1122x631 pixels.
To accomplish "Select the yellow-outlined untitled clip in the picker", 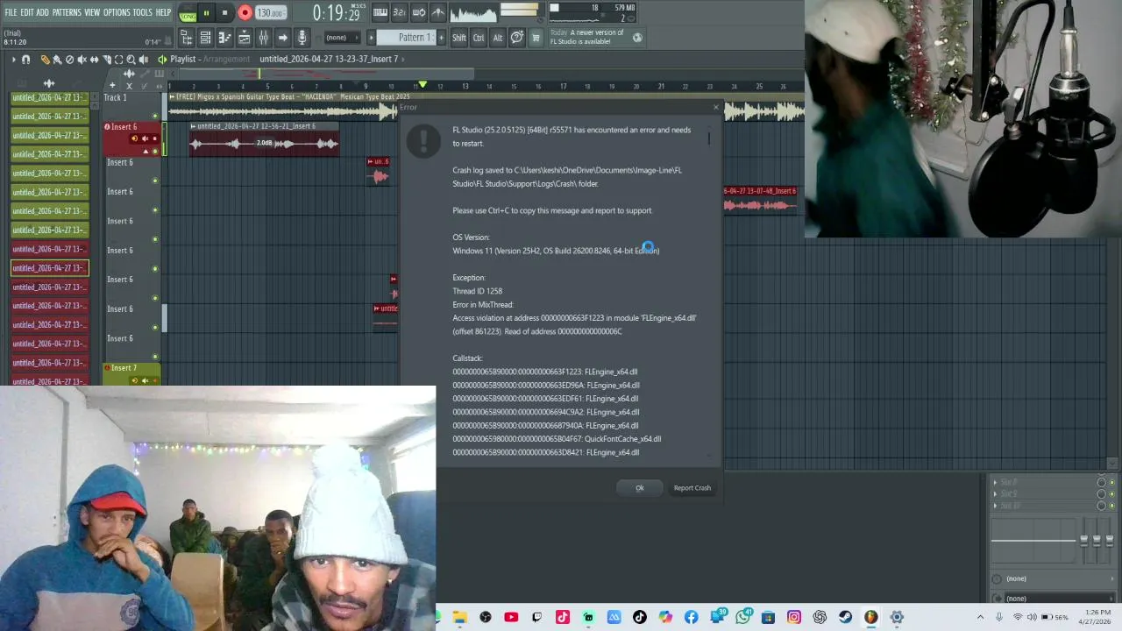I will (x=50, y=268).
